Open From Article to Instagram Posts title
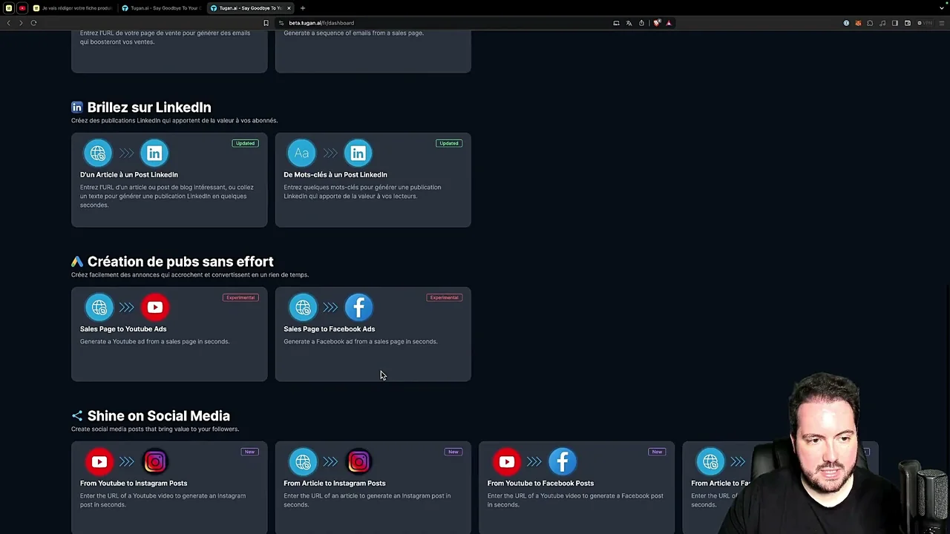Image resolution: width=950 pixels, height=534 pixels. [335, 484]
